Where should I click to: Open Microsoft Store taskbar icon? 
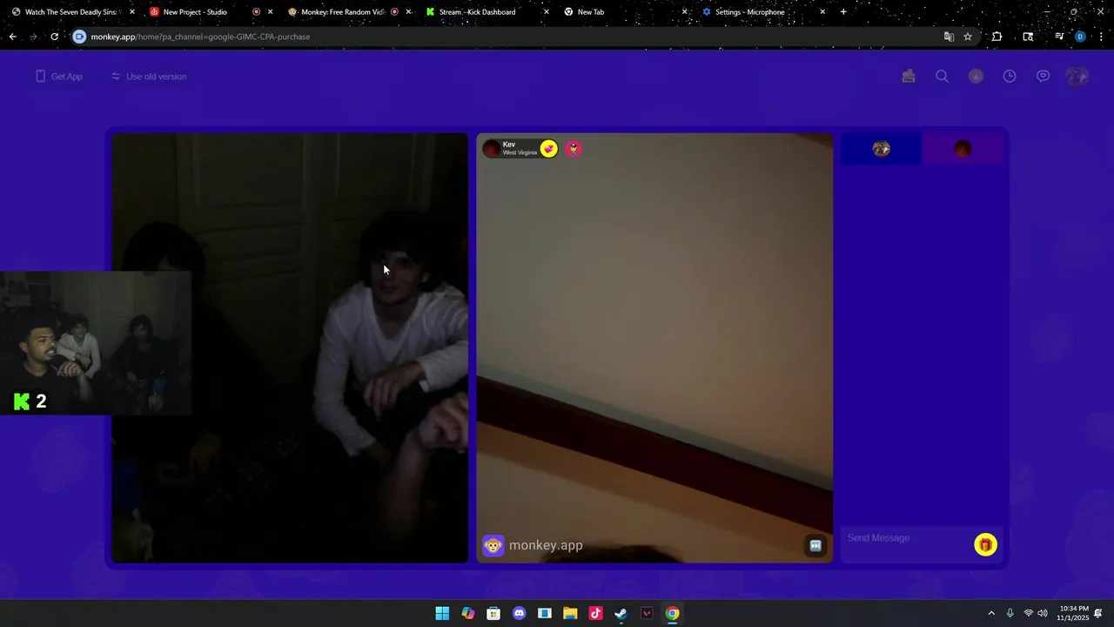(x=493, y=613)
